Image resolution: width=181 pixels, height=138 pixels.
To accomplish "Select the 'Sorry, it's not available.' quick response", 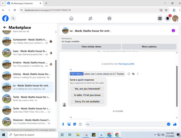I will click(x=87, y=101).
